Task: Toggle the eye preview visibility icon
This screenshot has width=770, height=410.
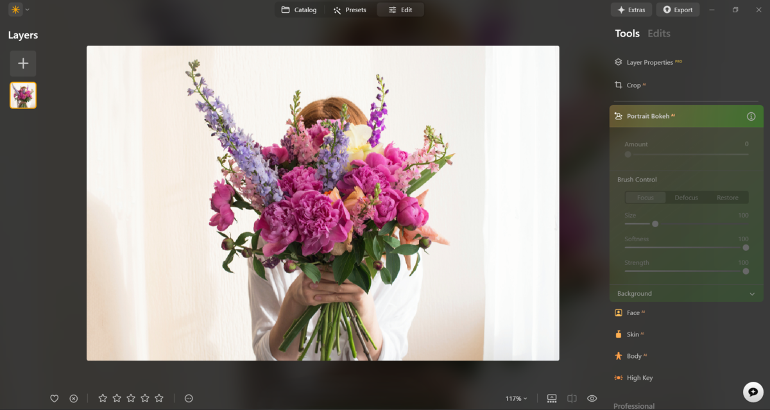Action: click(592, 398)
